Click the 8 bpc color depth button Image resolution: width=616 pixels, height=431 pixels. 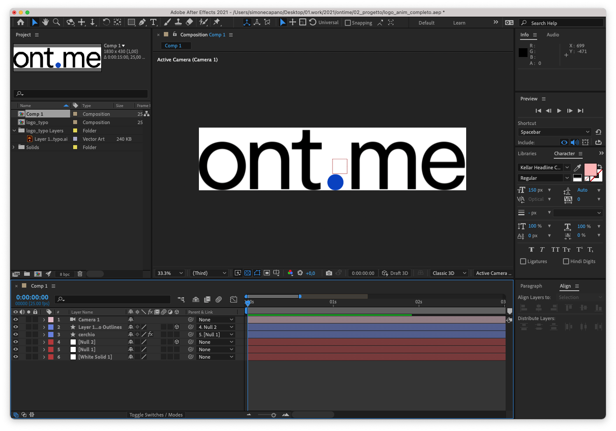tap(65, 274)
